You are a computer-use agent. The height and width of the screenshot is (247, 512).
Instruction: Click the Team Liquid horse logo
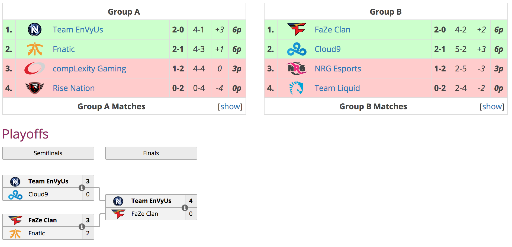[296, 88]
